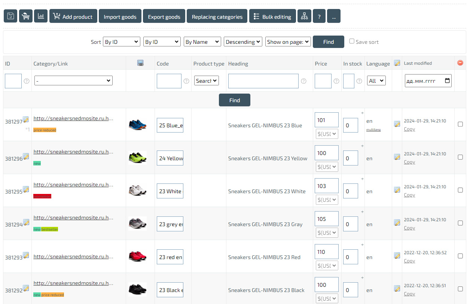Viewport: 470px width, 304px height.
Task: Tick the checkbox for GEL-NIMBUS 23 Red
Action: click(460, 256)
